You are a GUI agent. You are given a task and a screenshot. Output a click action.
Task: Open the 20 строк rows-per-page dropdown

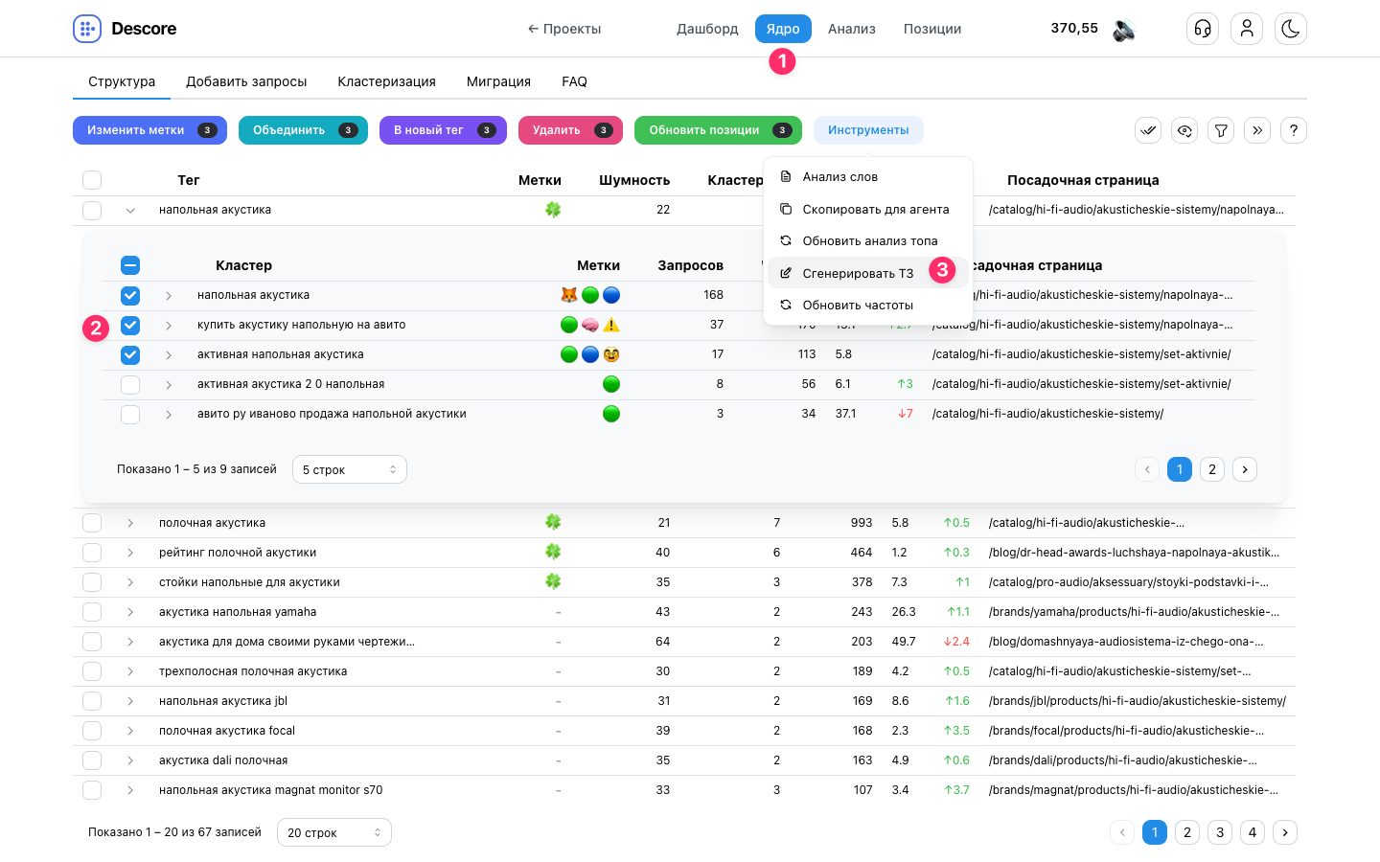334,832
